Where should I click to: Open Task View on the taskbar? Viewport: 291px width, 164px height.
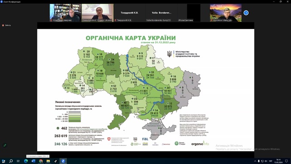[x=18, y=161]
